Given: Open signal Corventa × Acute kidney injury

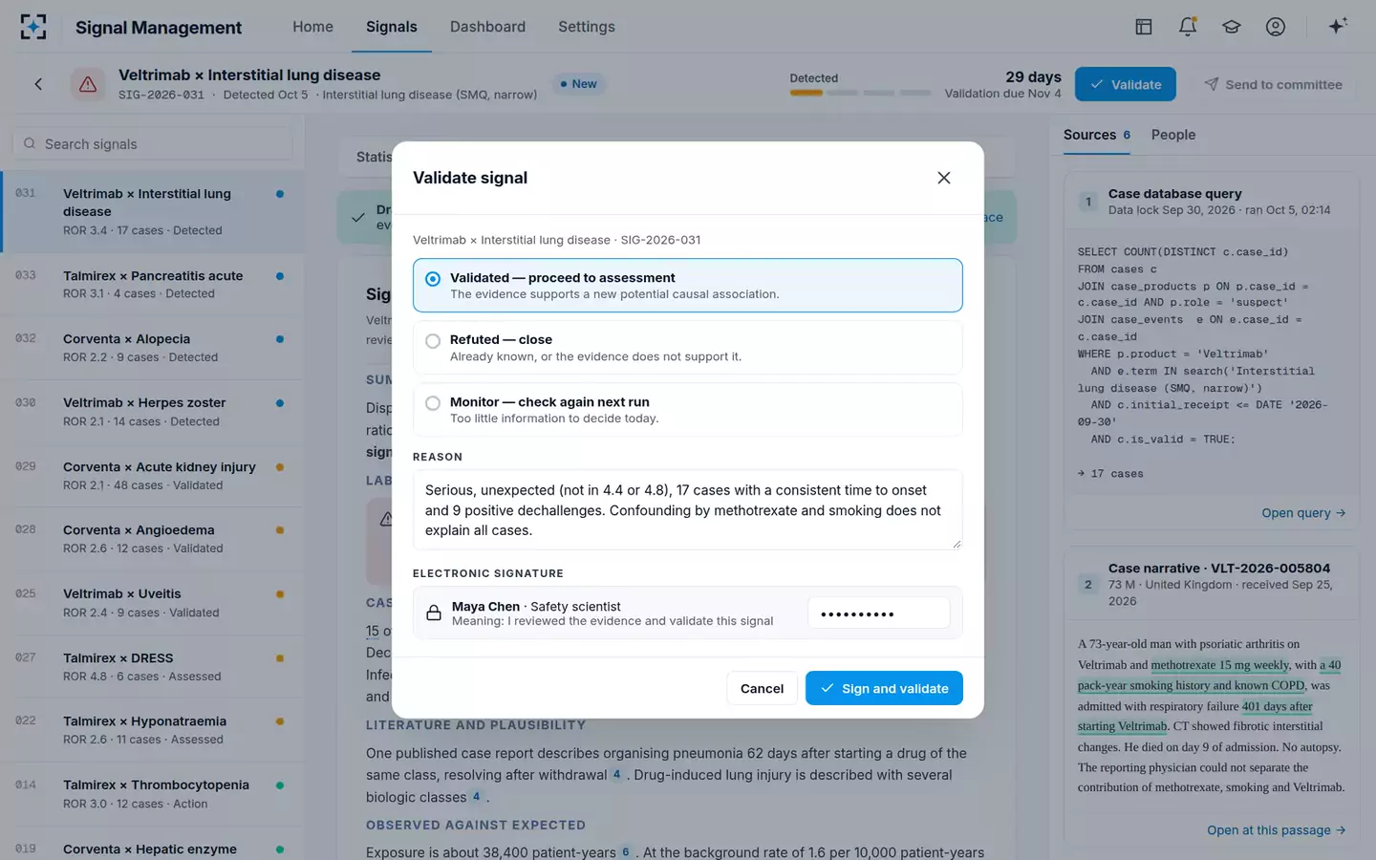Looking at the screenshot, I should pyautogui.click(x=153, y=475).
